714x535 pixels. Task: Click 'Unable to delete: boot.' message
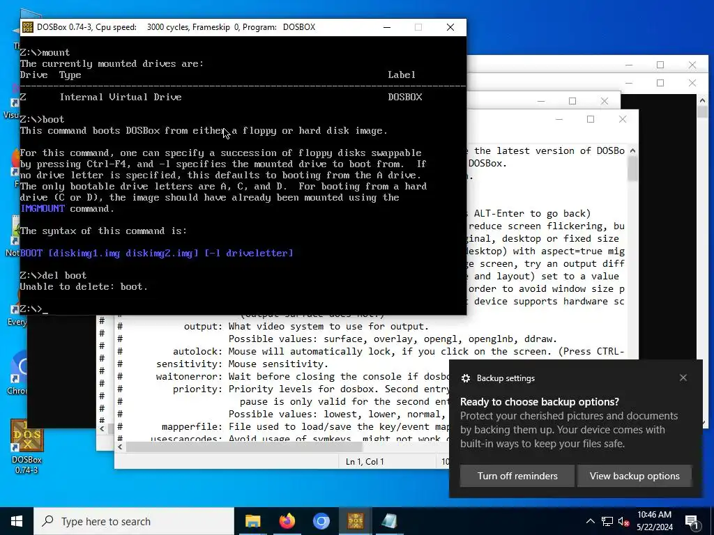coord(84,286)
